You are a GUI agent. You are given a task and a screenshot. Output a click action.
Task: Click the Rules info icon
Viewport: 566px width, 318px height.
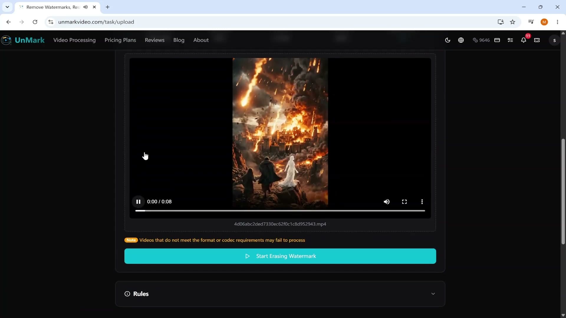127,294
